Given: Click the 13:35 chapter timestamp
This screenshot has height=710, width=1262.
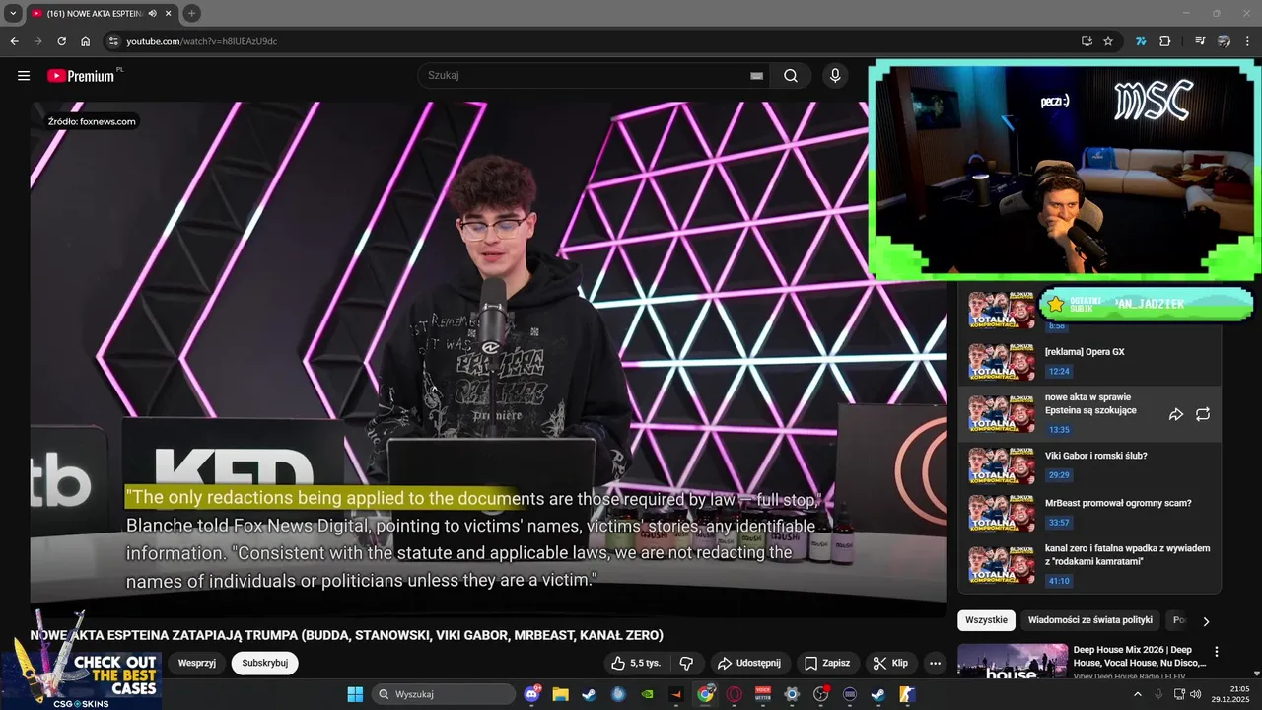Looking at the screenshot, I should pyautogui.click(x=1059, y=430).
